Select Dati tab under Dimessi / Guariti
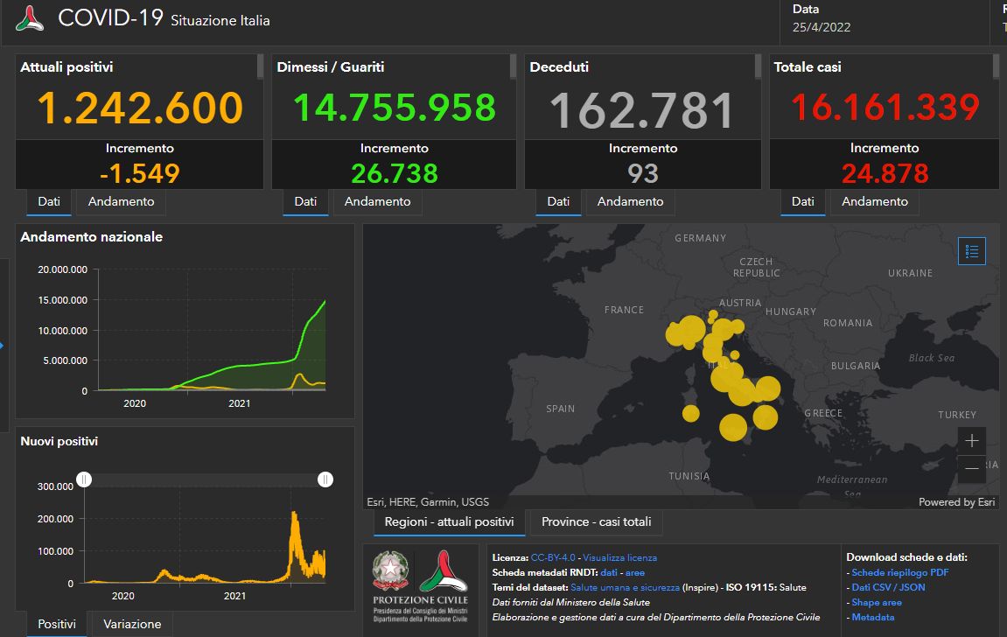Image resolution: width=1007 pixels, height=637 pixels. tap(305, 201)
